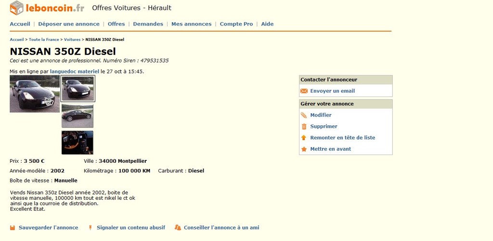Click the orange up arrow icon

click(x=304, y=138)
